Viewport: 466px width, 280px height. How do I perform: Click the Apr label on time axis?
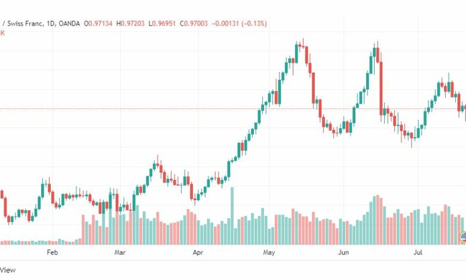point(198,253)
